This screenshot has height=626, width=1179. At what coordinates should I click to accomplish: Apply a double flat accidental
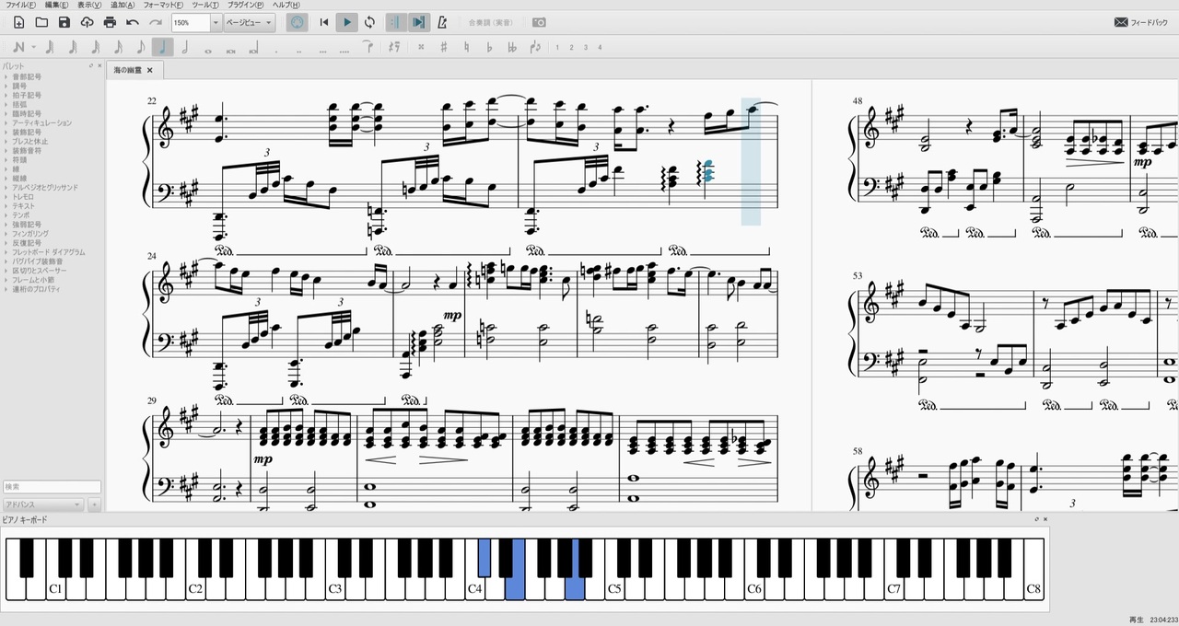pos(512,47)
